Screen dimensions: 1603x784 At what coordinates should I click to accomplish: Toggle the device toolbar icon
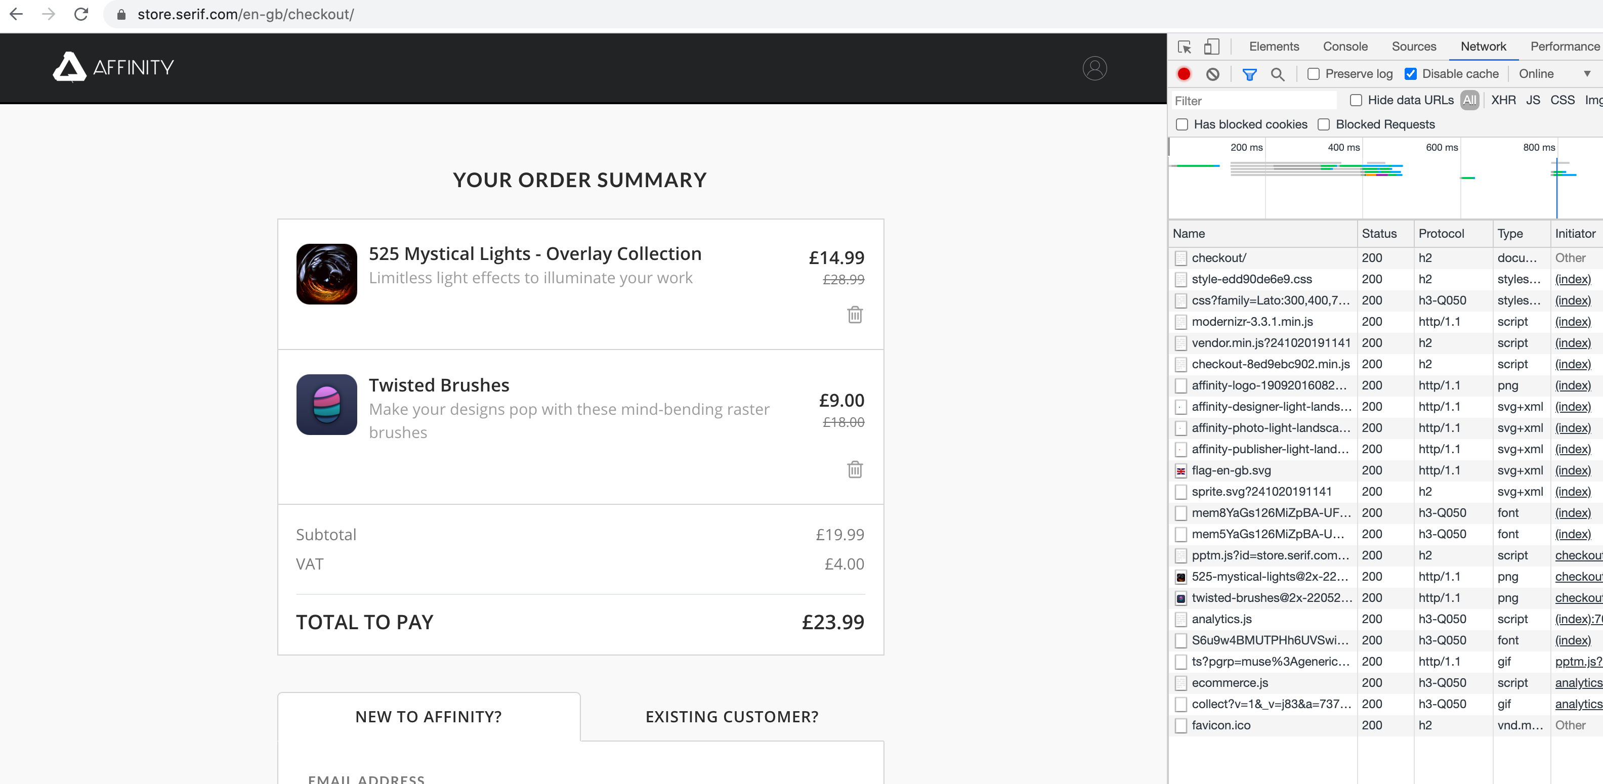click(1211, 47)
